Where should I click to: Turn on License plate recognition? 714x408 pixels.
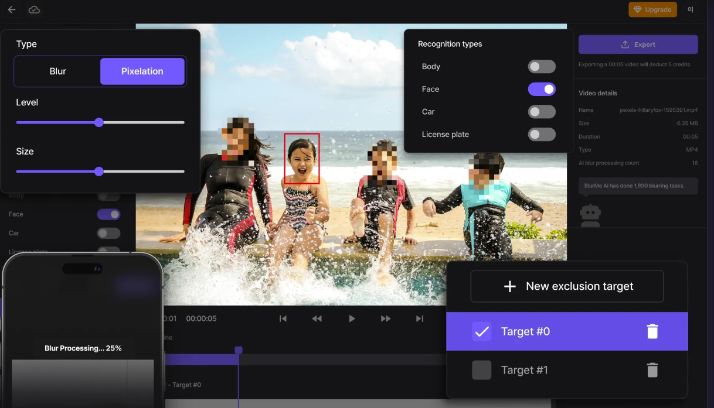[x=541, y=135]
